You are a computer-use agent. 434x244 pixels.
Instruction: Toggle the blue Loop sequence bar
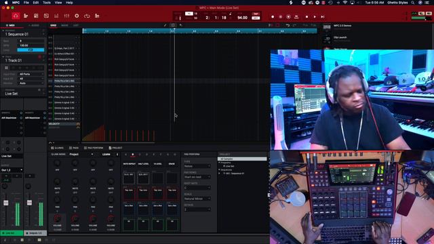click(x=31, y=49)
